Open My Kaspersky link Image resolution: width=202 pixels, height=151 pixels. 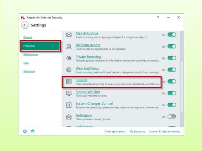click(137, 131)
